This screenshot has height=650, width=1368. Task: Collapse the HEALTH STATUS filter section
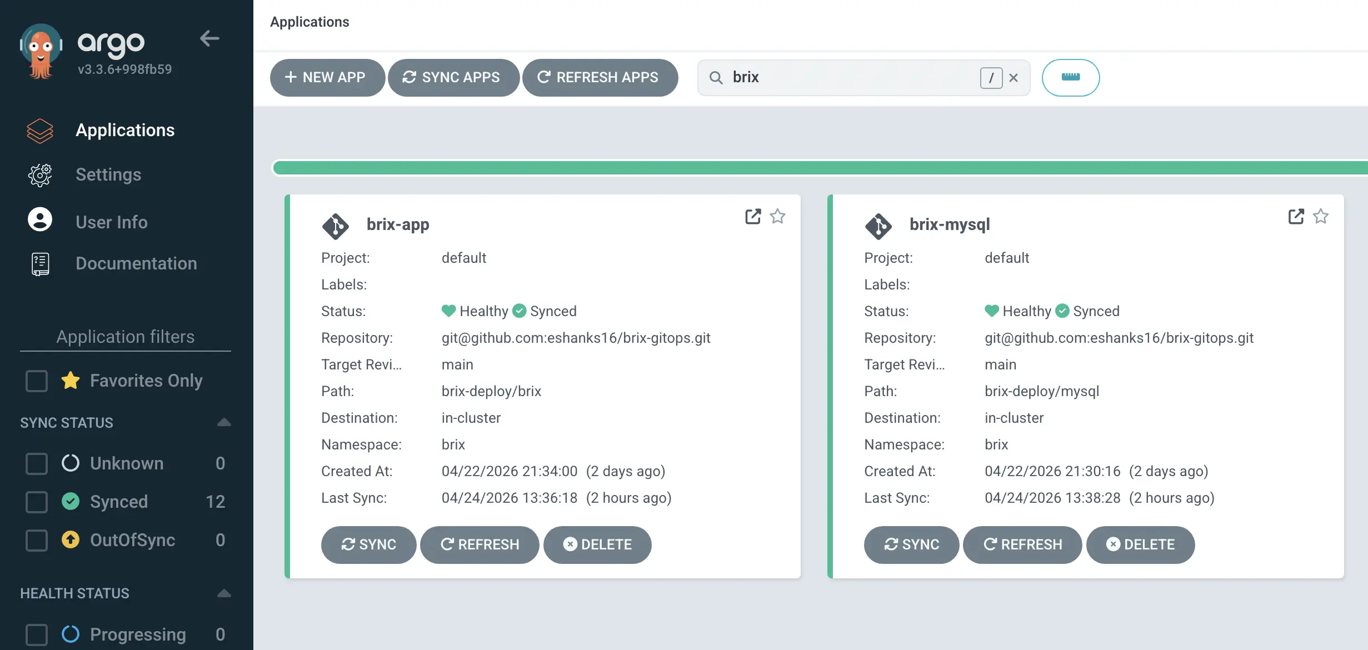(x=223, y=593)
